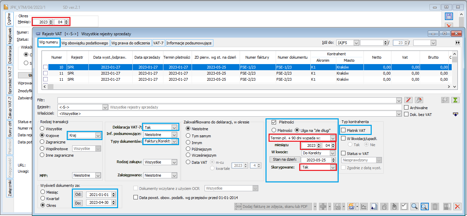The height and width of the screenshot is (216, 467).
Task: Click the blue down-arrow collapse icon
Action: 455,114
